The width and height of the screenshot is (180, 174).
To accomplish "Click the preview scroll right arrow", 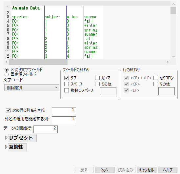I will 168,62.
